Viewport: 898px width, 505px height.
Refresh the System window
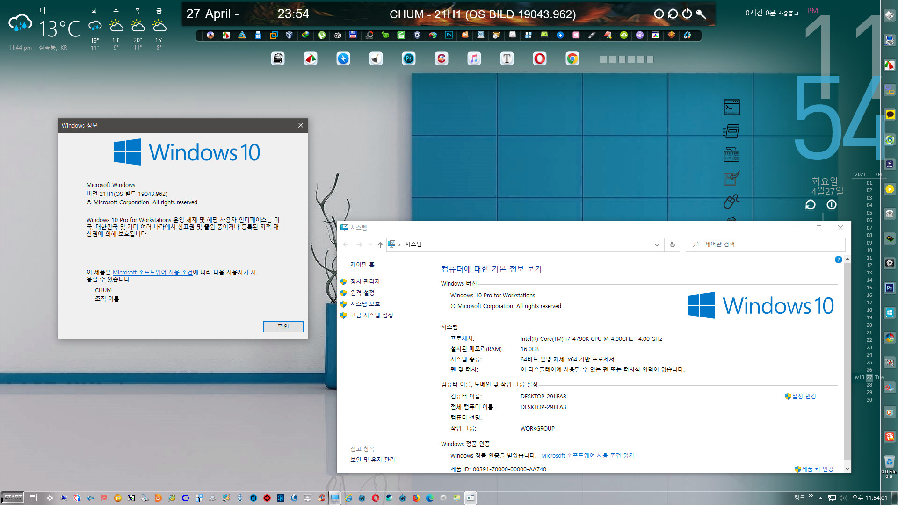(x=673, y=245)
